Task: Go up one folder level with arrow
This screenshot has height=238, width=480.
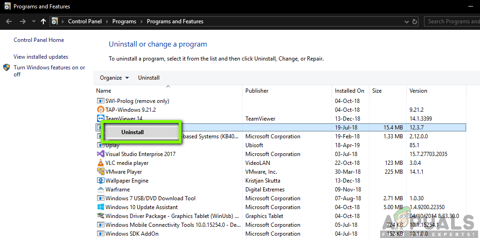Action: (x=43, y=21)
